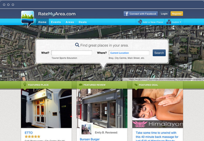The width and height of the screenshot is (204, 141).
Task: Open the Dublin city dropdown
Action: click(x=174, y=22)
